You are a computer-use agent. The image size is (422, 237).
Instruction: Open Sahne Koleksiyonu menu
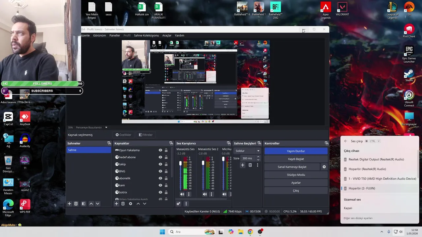point(146,35)
